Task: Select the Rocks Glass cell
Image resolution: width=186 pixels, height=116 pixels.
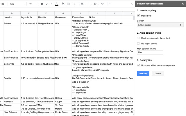Action: click(x=63, y=112)
